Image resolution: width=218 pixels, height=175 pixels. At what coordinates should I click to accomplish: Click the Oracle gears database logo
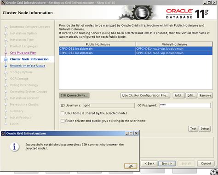pyautogui.click(x=137, y=12)
